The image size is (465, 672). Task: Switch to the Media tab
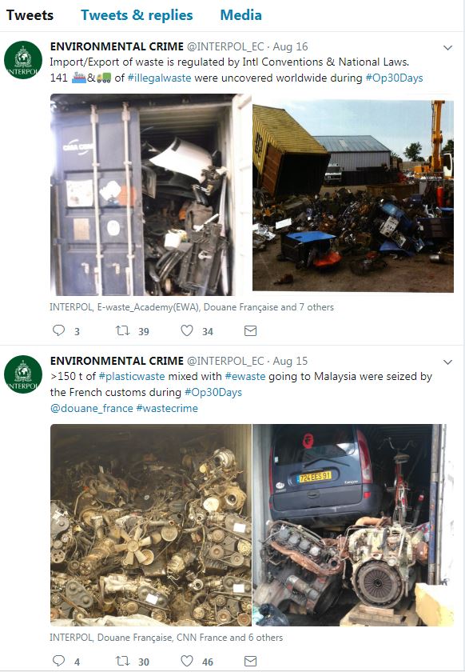coord(240,15)
